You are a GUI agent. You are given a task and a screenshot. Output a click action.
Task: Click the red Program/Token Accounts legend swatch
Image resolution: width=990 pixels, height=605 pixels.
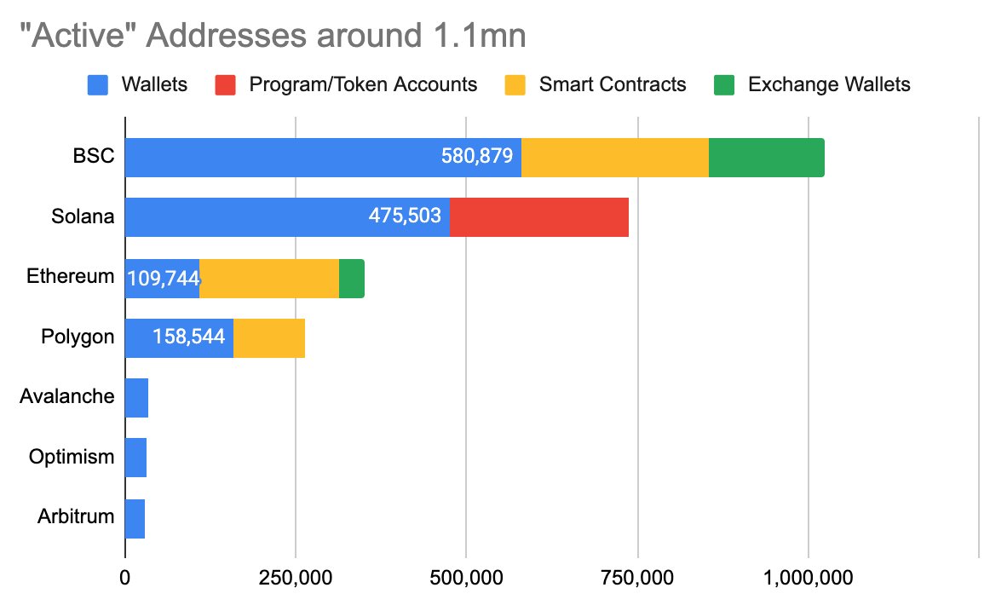tap(226, 85)
